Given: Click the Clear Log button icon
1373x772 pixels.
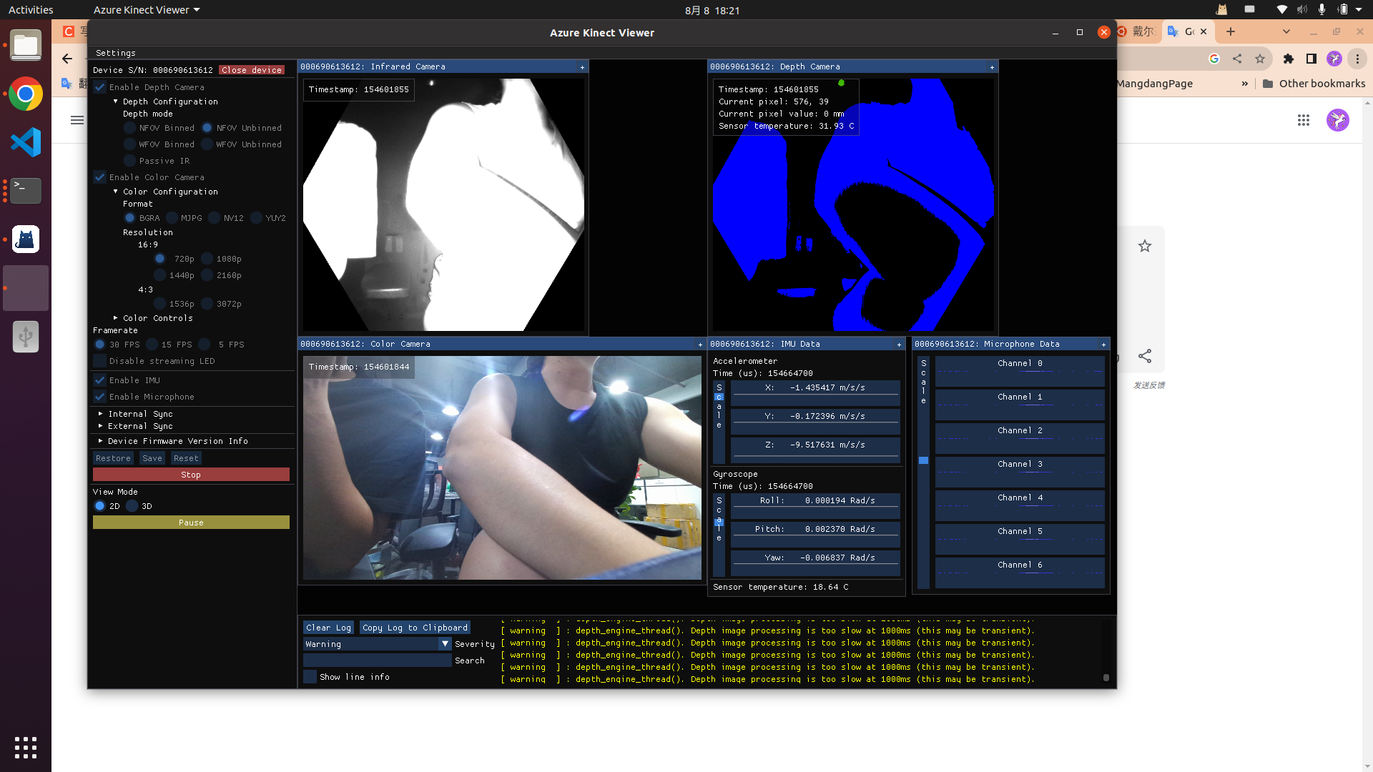Looking at the screenshot, I should coord(328,627).
